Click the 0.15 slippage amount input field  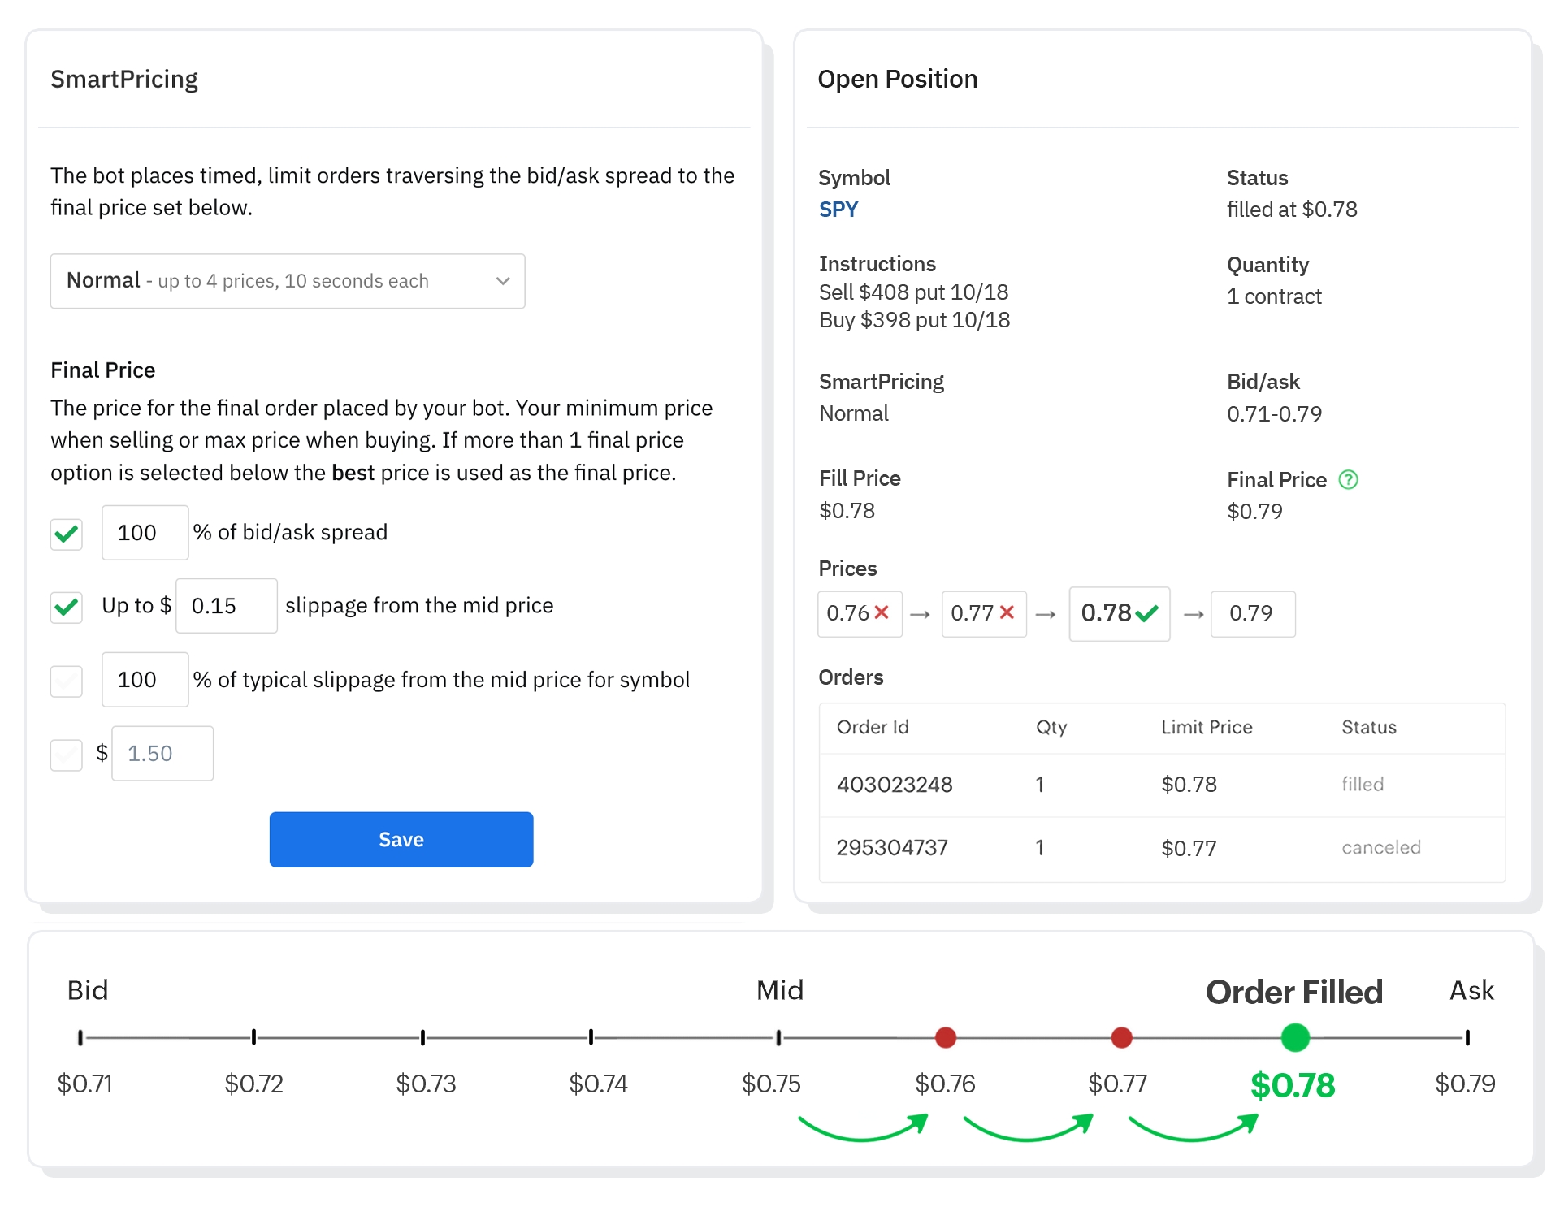click(x=226, y=606)
